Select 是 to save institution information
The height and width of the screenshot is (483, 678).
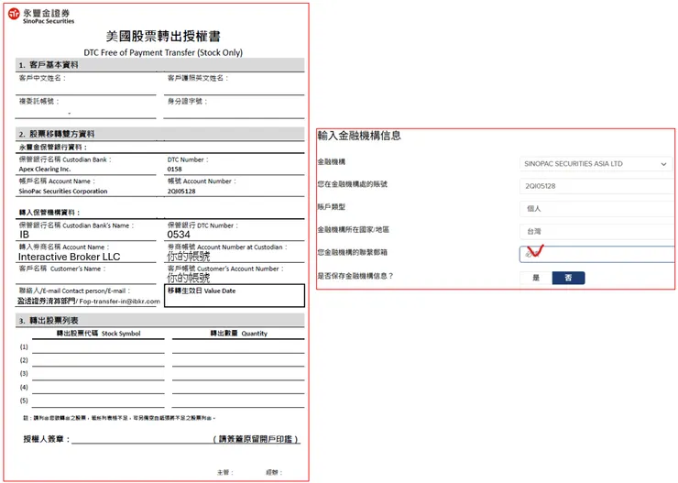pos(536,278)
